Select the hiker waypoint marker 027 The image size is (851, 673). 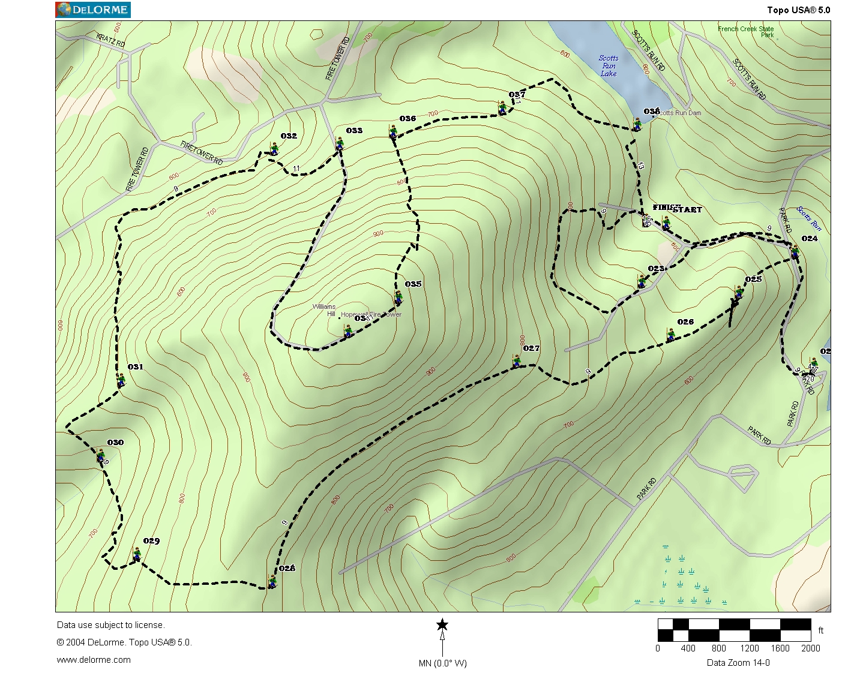(516, 361)
